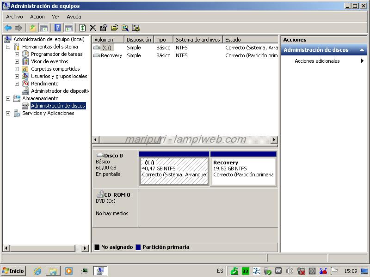Screen dimensions: 370x277
Task: Click the Carpetas compartidas icon
Action: 25,69
